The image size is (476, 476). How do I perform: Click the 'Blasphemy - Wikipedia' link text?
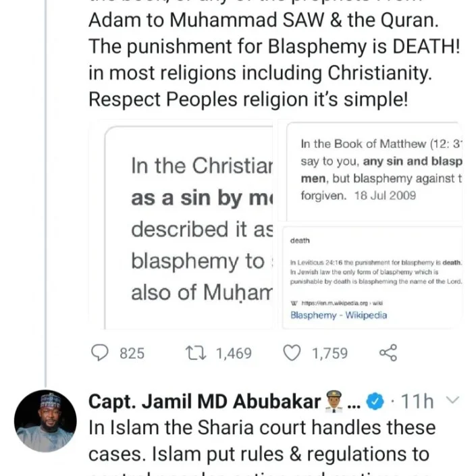pos(338,315)
